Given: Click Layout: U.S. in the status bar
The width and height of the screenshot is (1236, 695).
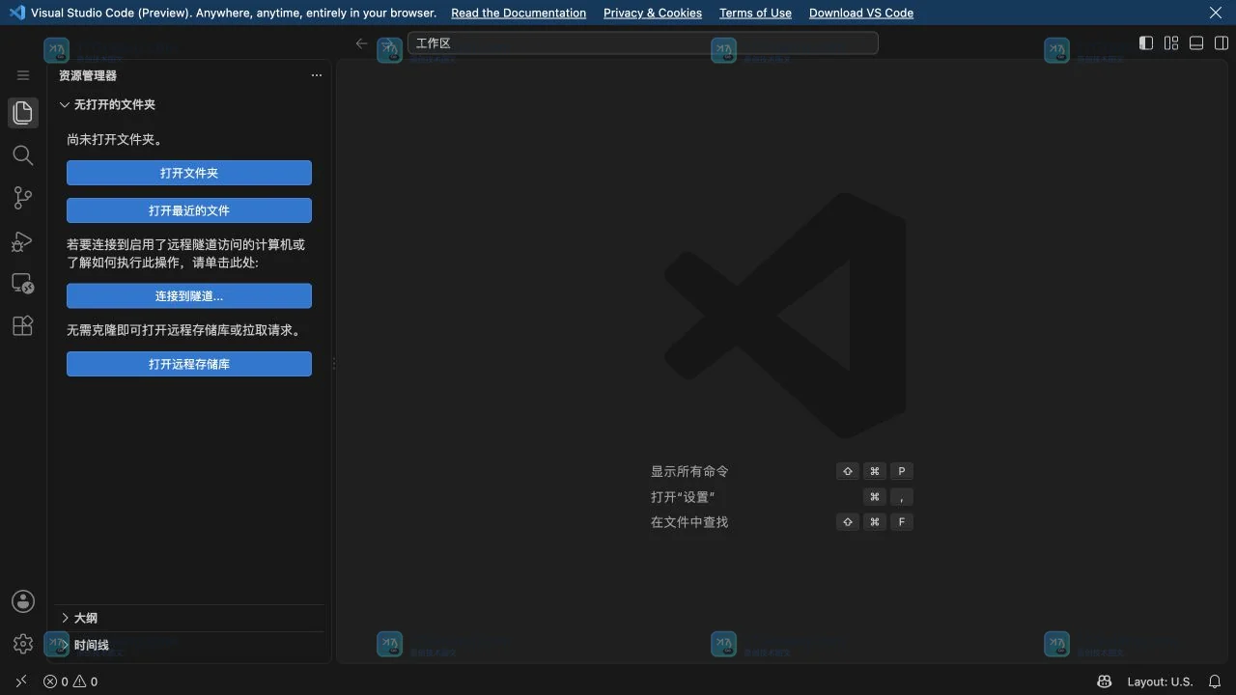Looking at the screenshot, I should pyautogui.click(x=1160, y=681).
